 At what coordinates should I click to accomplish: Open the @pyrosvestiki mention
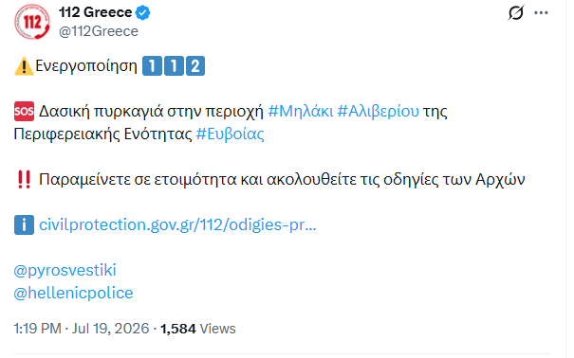(x=65, y=270)
